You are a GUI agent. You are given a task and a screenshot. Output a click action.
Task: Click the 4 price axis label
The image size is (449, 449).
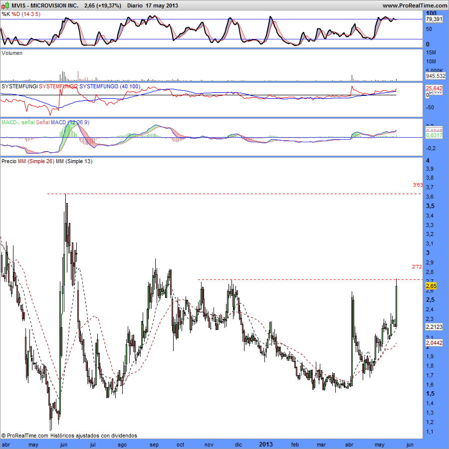click(428, 160)
